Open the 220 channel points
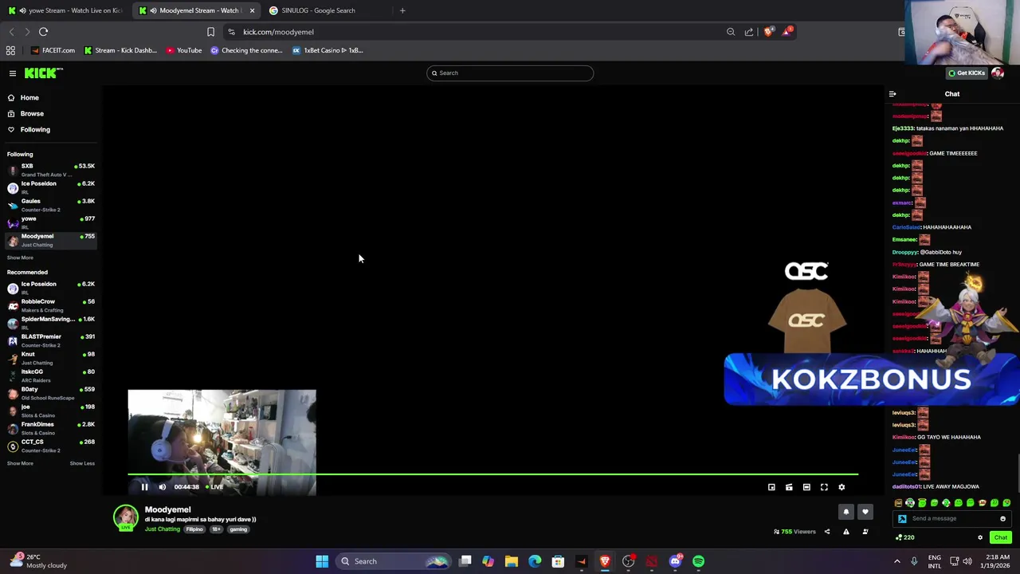Viewport: 1020px width, 574px height. coord(905,537)
